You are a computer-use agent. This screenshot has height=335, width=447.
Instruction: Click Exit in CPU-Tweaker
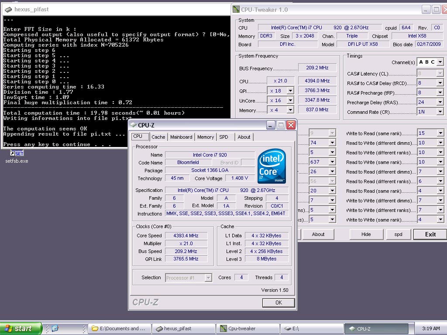click(430, 234)
